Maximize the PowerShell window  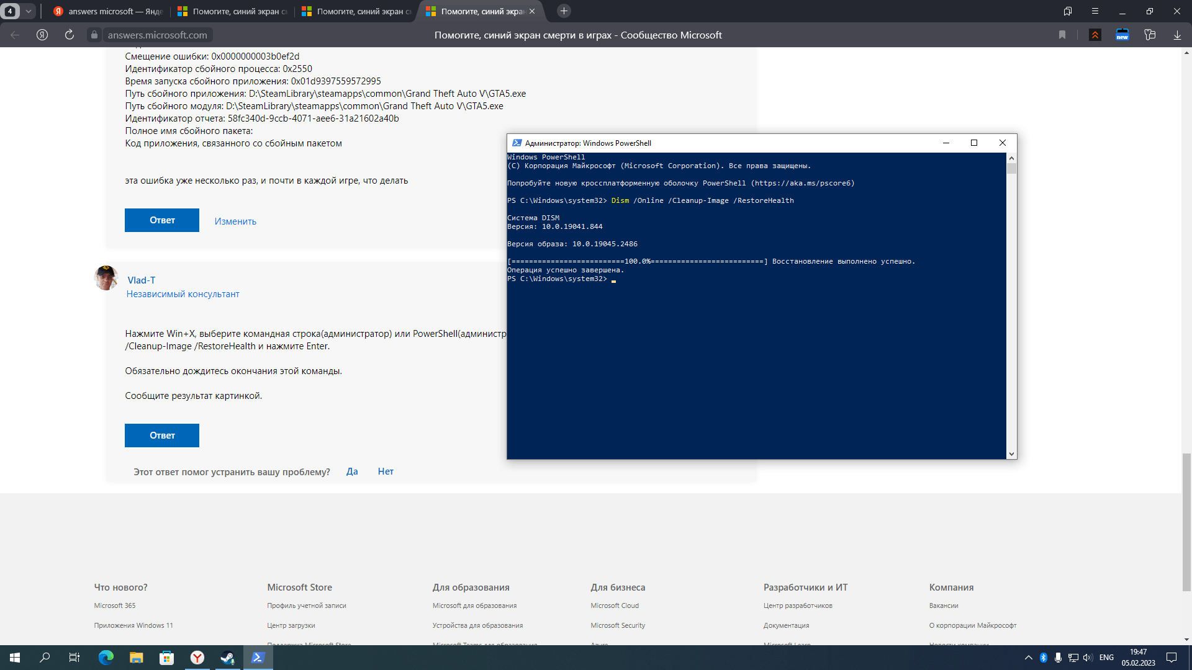[x=974, y=143]
